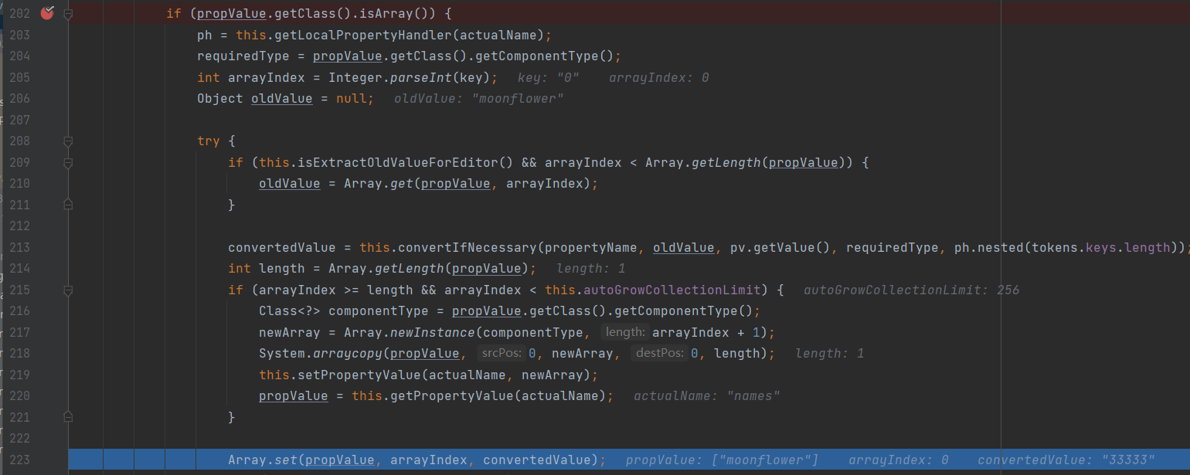Collapse the try block at line 208
Screen dimensions: 1190x475
(68, 141)
